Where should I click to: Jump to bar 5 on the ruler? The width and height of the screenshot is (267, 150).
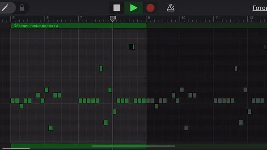[13, 17]
